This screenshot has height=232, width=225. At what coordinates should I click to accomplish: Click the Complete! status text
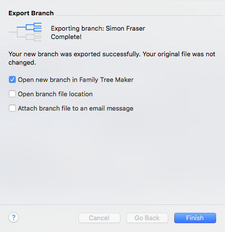coord(66,37)
